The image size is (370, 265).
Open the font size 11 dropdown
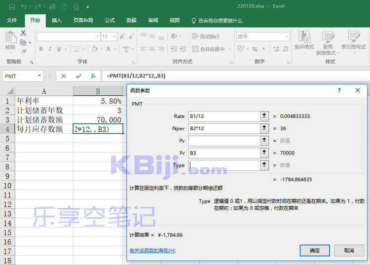(x=114, y=37)
